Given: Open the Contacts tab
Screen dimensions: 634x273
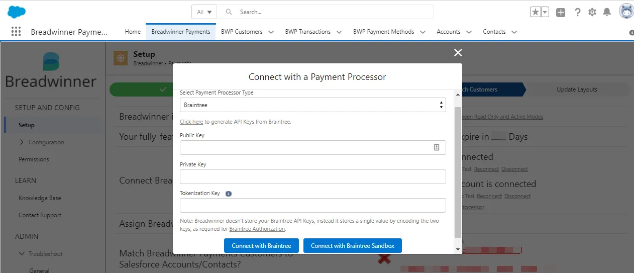Looking at the screenshot, I should [x=494, y=32].
